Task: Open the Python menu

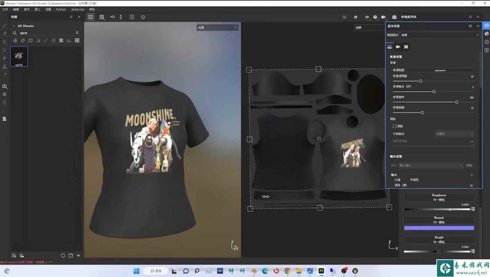Action: tap(61, 9)
